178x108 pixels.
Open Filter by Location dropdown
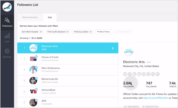pyautogui.click(x=83, y=32)
